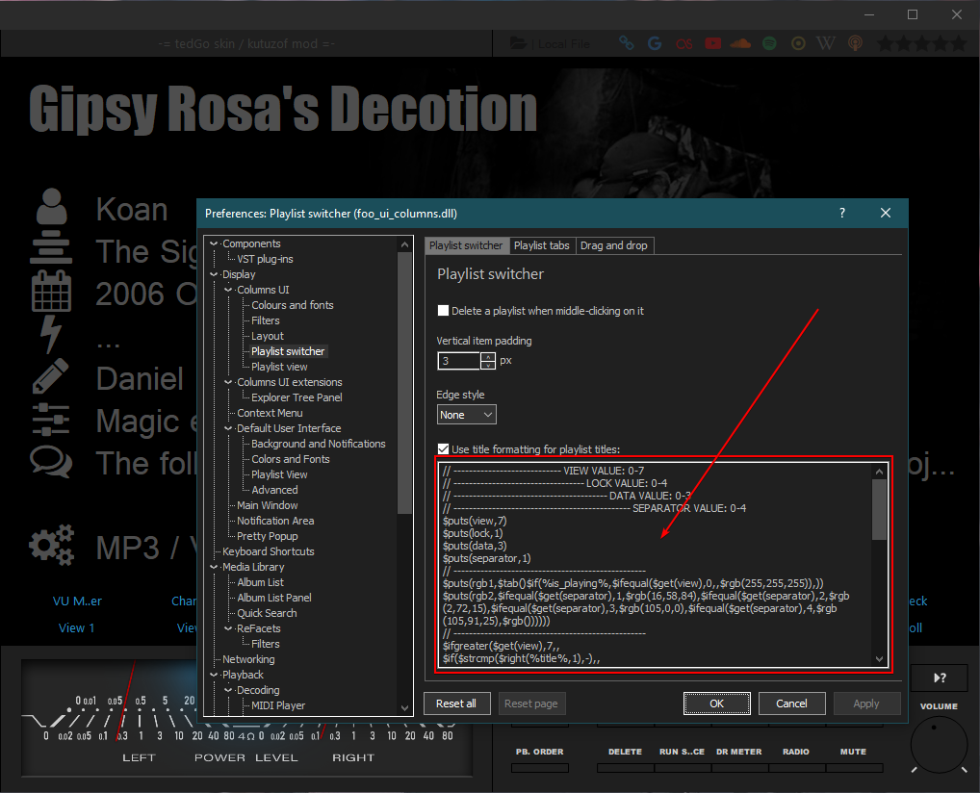Click the yellow disc icon in toolbar
Image resolution: width=980 pixels, height=793 pixels.
click(x=798, y=43)
